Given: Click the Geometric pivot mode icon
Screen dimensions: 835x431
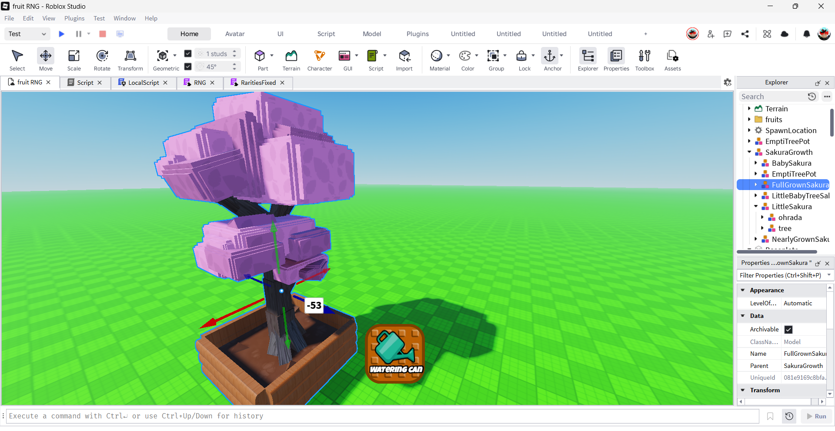Looking at the screenshot, I should (x=163, y=56).
